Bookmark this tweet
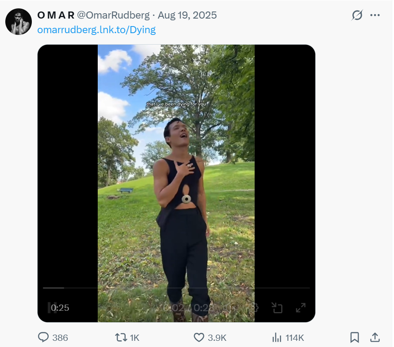394x347 pixels. [355, 338]
